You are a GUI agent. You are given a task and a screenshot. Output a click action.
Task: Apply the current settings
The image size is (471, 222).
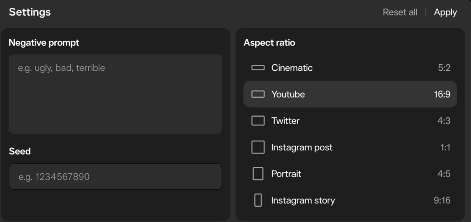click(x=445, y=12)
